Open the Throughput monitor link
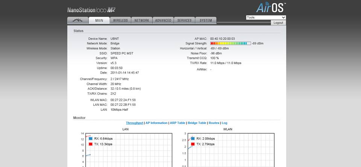 (135, 123)
